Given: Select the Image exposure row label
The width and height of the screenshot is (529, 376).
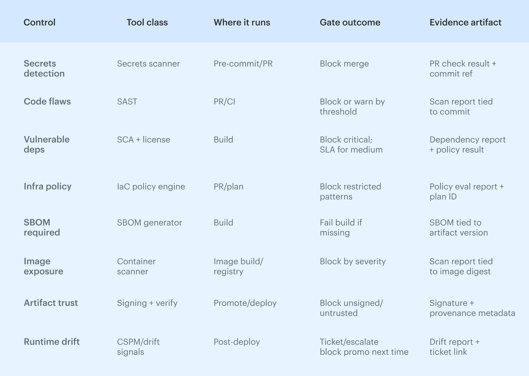Looking at the screenshot, I should pos(43,266).
